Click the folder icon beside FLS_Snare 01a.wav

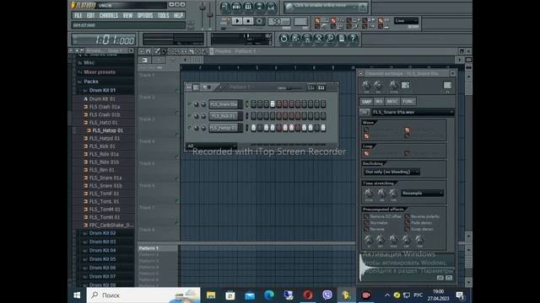coord(364,112)
